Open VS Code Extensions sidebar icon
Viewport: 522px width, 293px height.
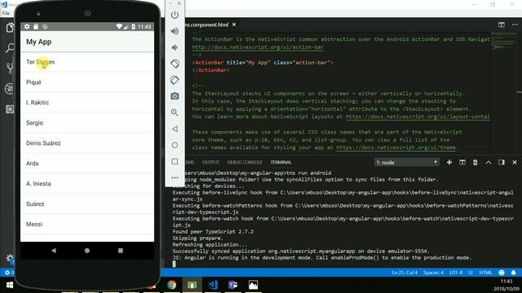pyautogui.click(x=10, y=109)
